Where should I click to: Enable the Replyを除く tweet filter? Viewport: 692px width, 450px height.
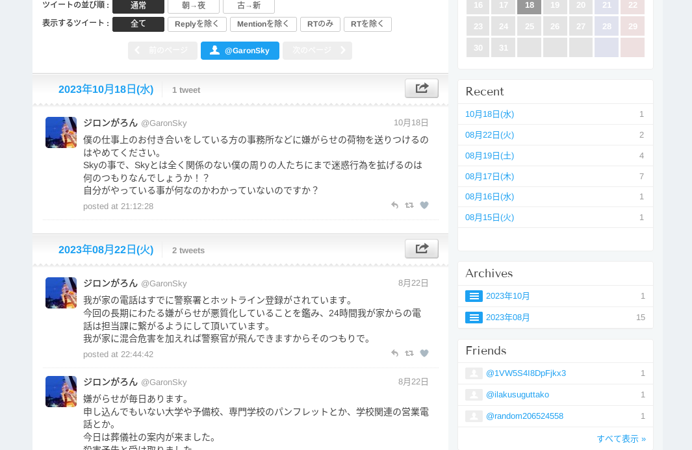coord(197,24)
